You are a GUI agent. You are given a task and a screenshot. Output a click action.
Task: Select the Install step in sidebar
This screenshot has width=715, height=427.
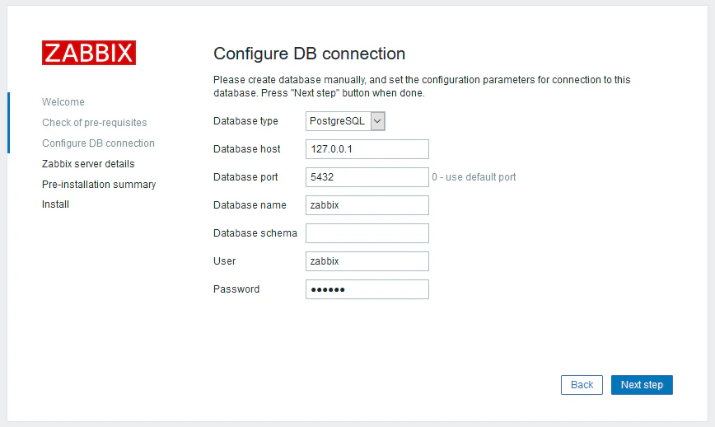pyautogui.click(x=56, y=204)
